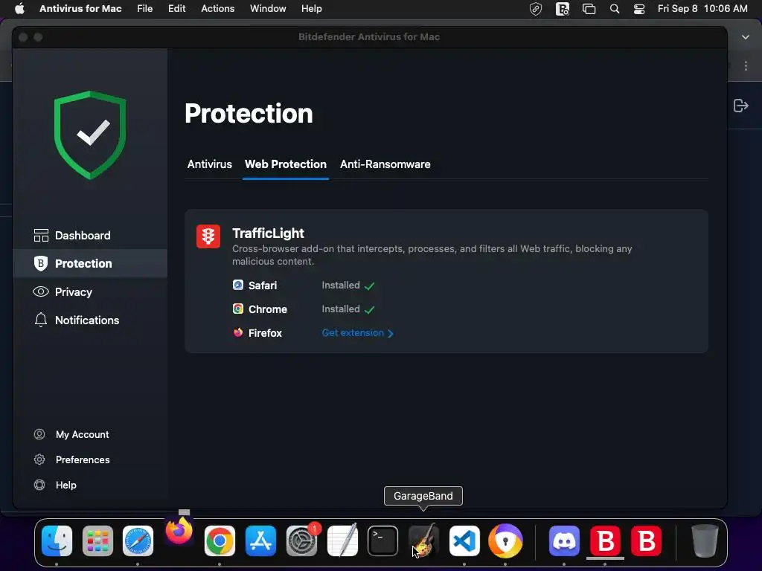This screenshot has height=571, width=762.
Task: Click the Chrome browser icon in TrafficLight list
Action: 237,309
